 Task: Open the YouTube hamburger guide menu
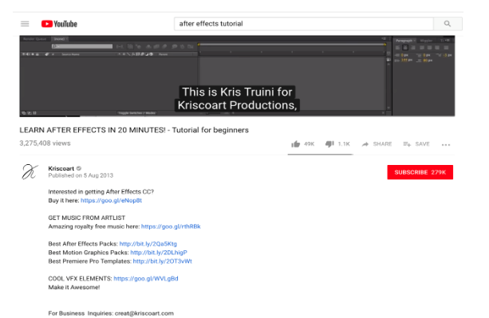tap(25, 24)
